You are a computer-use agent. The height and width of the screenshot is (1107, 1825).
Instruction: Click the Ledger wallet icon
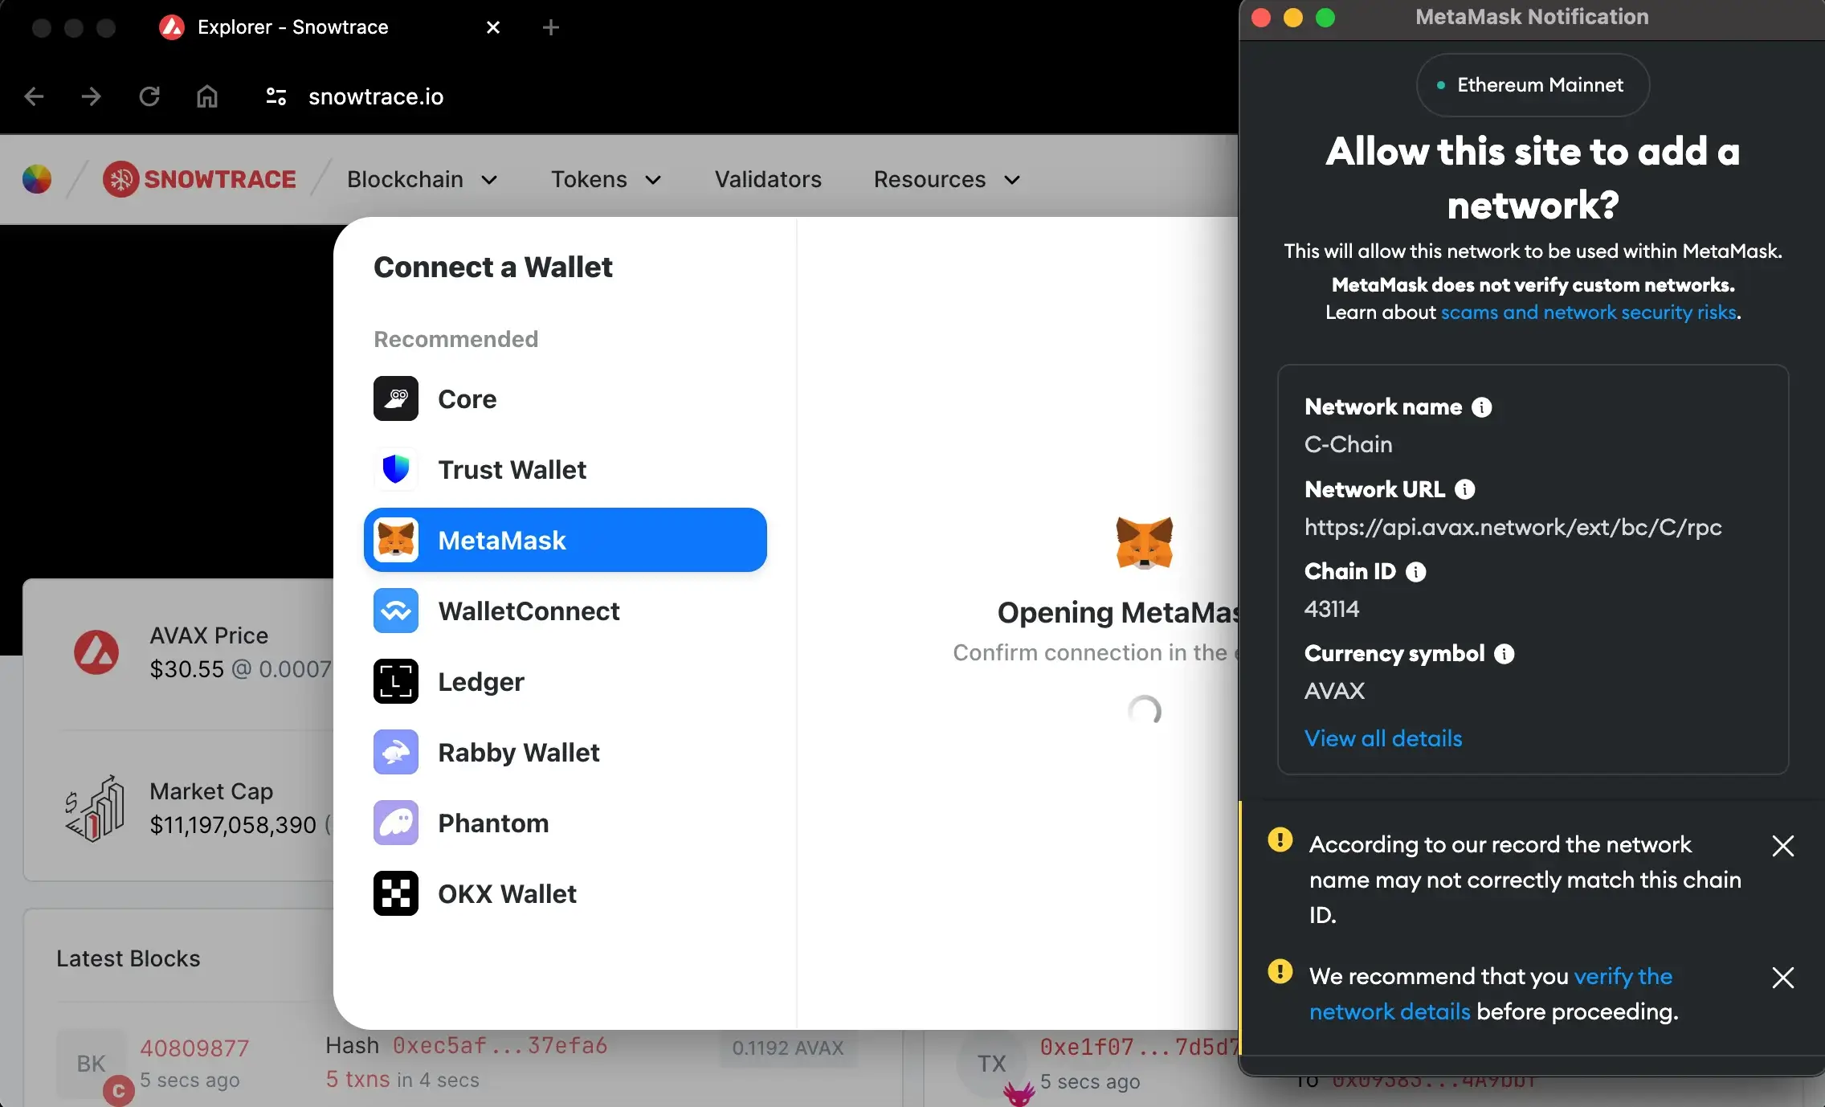click(x=396, y=680)
